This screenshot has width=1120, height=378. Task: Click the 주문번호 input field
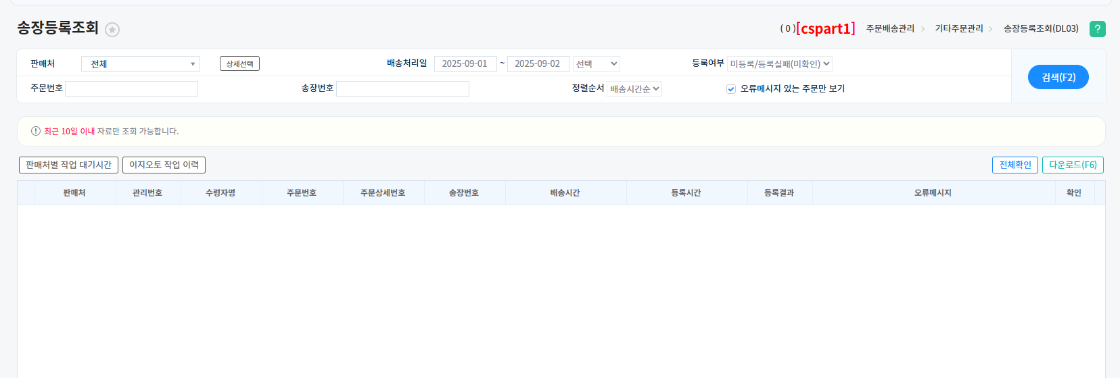coord(131,89)
